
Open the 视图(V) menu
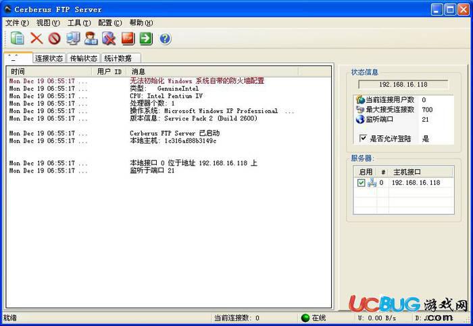48,22
